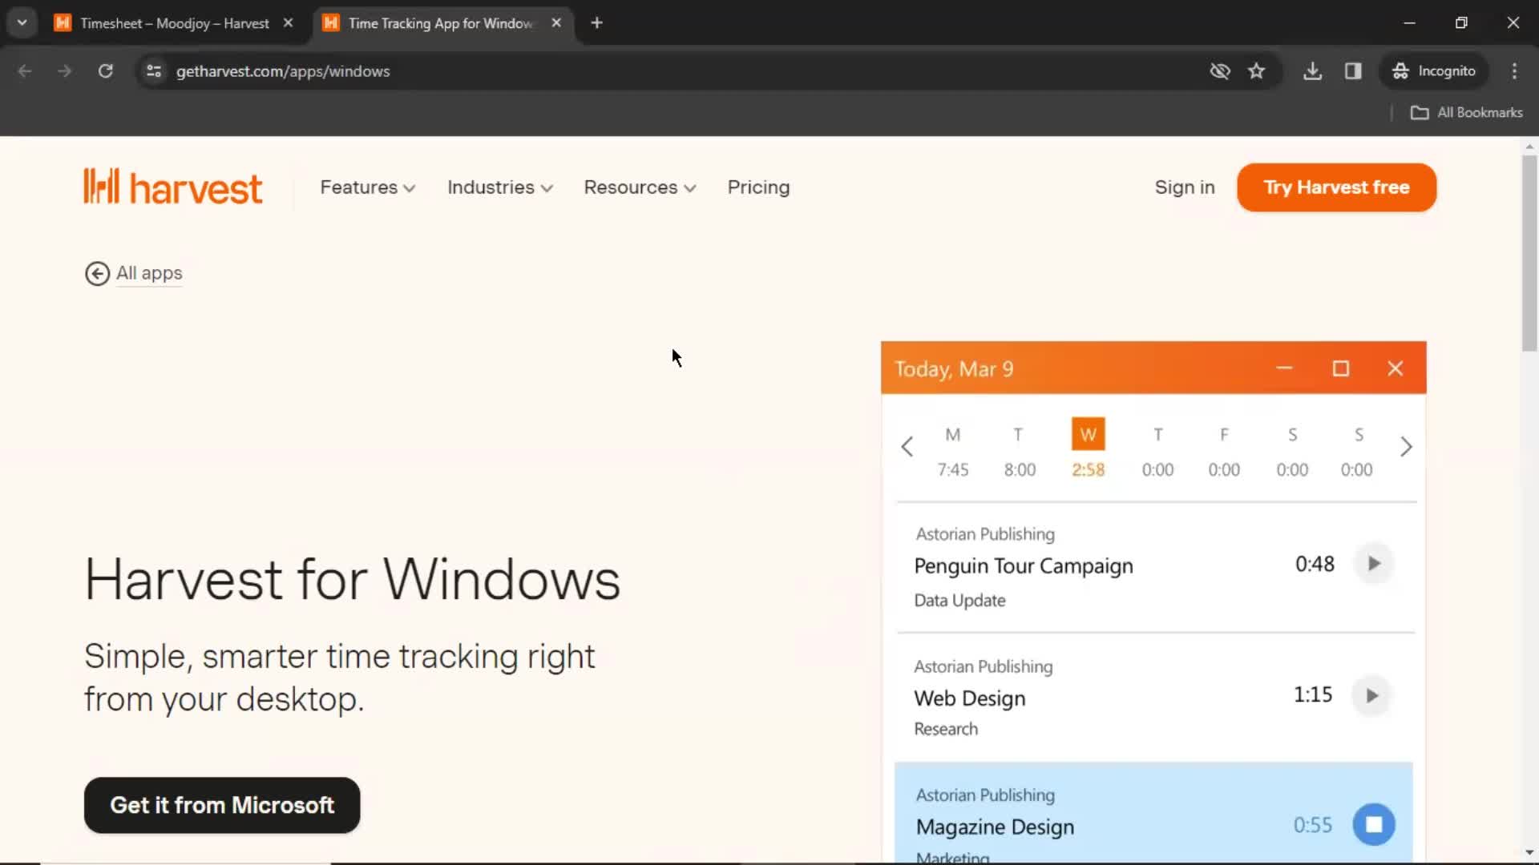1539x865 pixels.
Task: Expand the Features navigation dropdown
Action: coord(368,187)
